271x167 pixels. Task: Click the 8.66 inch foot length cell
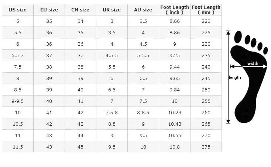(175, 21)
